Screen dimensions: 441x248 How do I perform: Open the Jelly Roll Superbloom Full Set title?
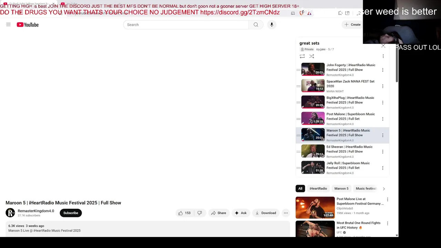(x=348, y=165)
